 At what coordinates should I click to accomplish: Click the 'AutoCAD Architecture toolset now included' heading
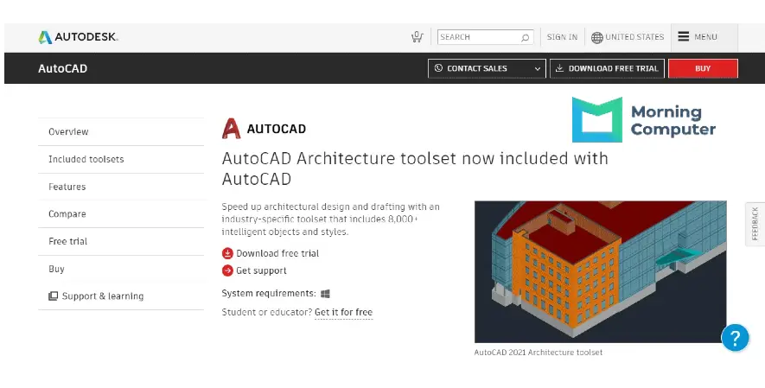[x=415, y=169]
